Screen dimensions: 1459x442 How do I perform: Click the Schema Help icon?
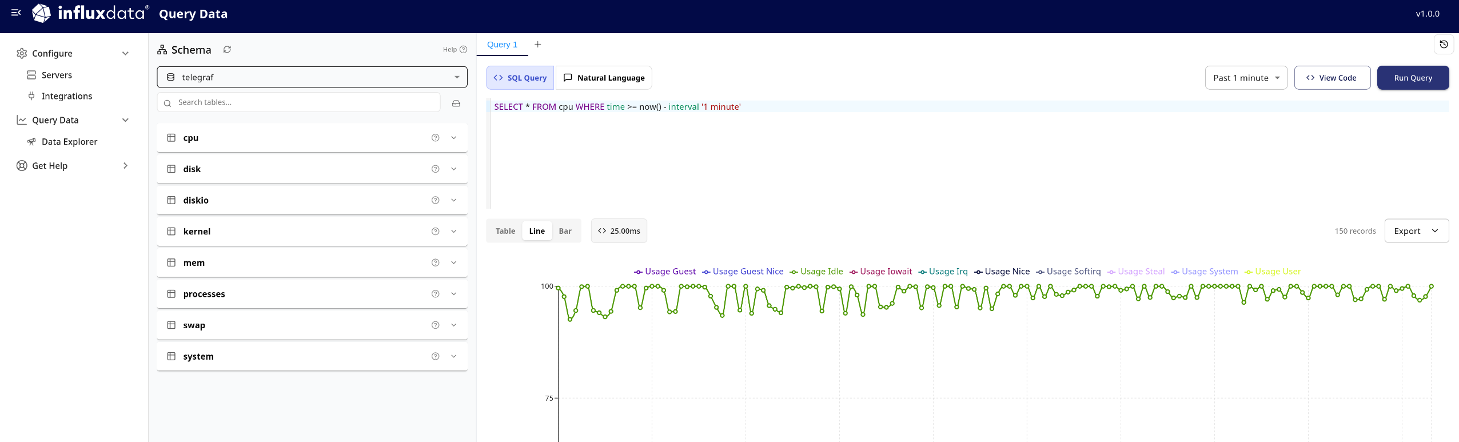pyautogui.click(x=463, y=50)
